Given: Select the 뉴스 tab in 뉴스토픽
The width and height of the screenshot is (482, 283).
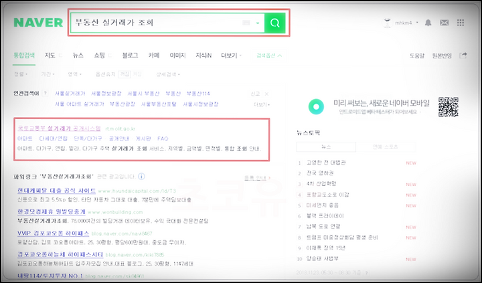Looking at the screenshot, I should (326, 147).
